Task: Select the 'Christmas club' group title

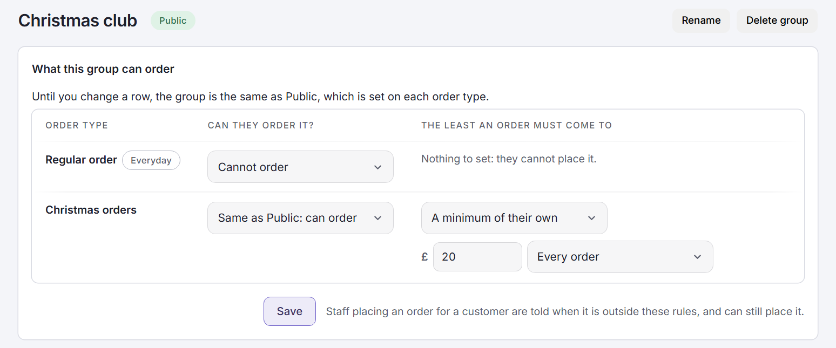Action: 78,21
